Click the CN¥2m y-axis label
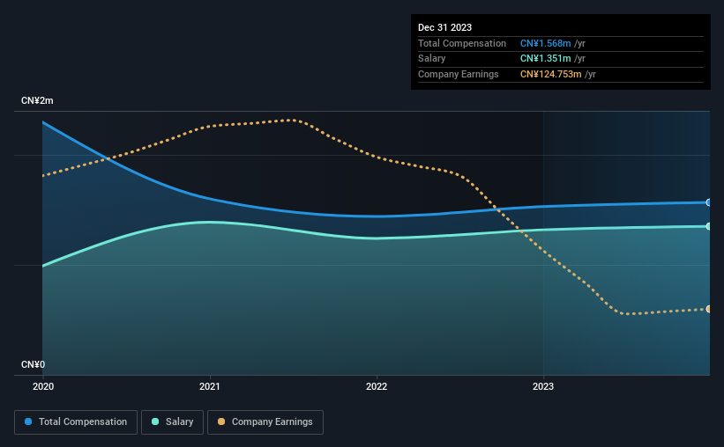The width and height of the screenshot is (724, 447). [x=37, y=100]
